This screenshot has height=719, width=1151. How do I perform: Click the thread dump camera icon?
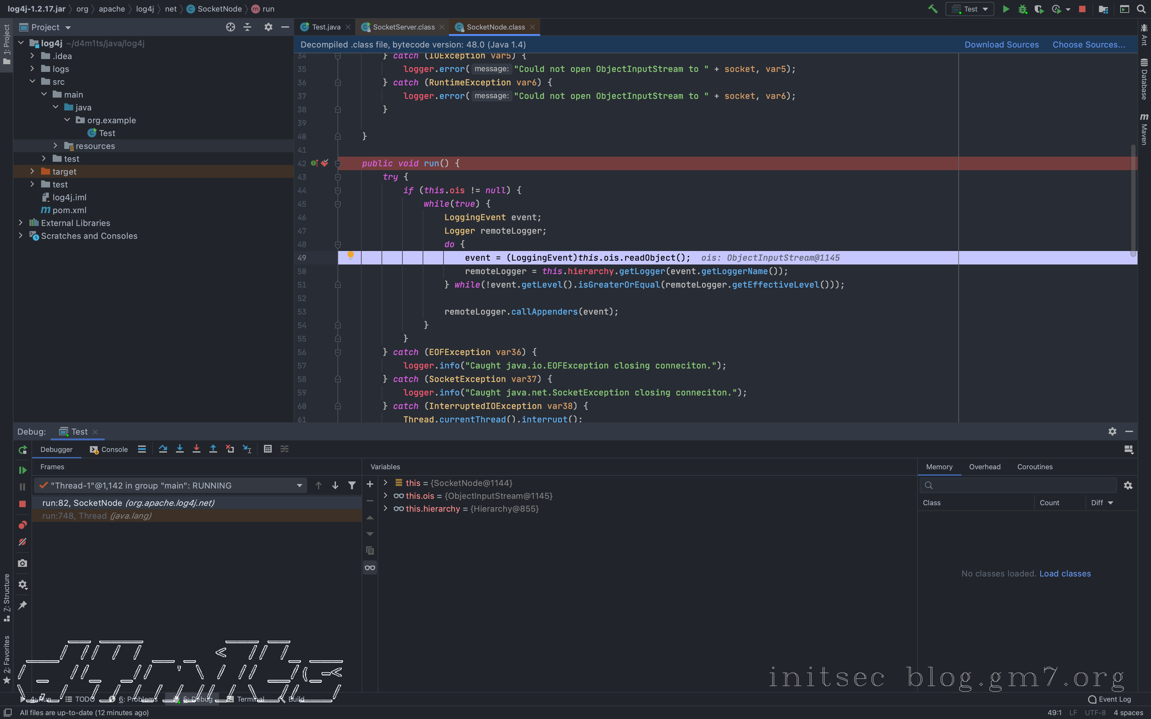22,563
